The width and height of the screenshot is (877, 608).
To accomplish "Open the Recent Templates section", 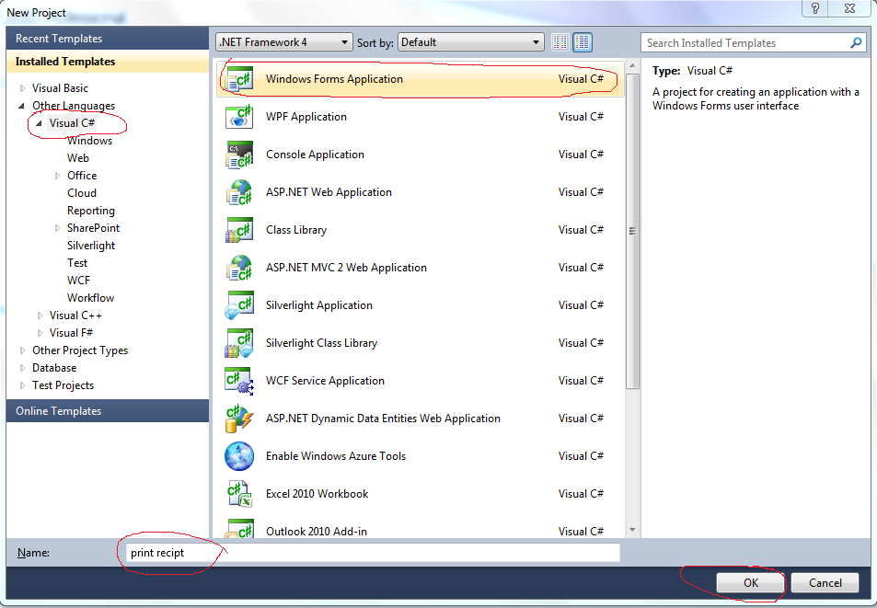I will coord(108,39).
